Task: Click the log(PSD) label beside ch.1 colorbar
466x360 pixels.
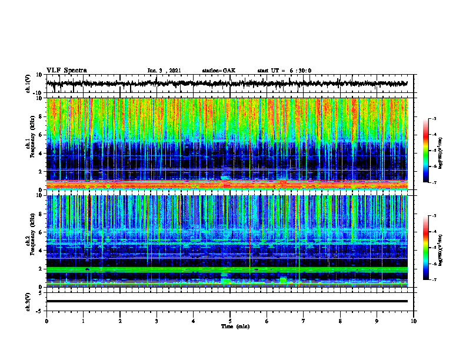Action: coord(441,154)
